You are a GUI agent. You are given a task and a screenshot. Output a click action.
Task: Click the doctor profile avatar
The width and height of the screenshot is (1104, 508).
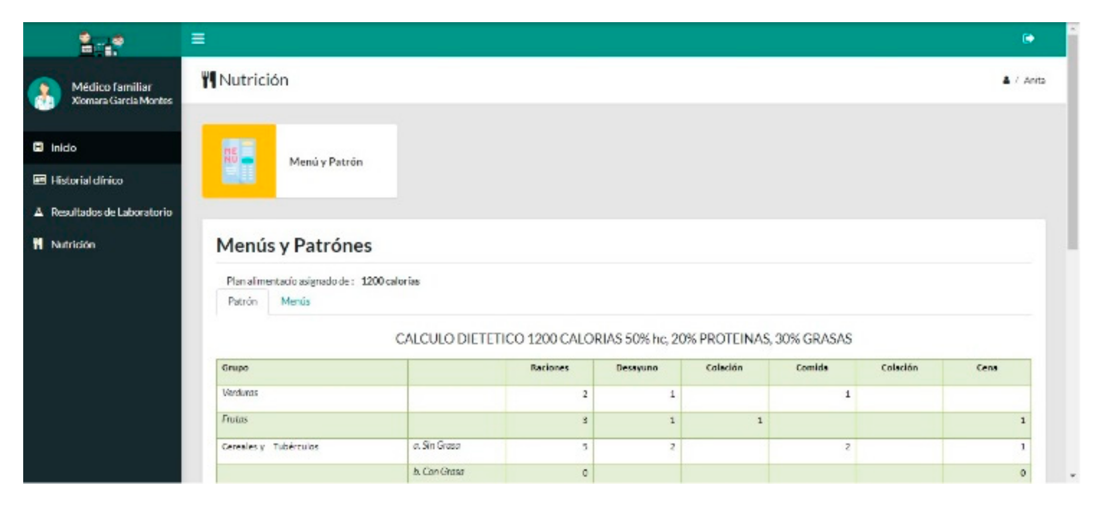tap(44, 94)
